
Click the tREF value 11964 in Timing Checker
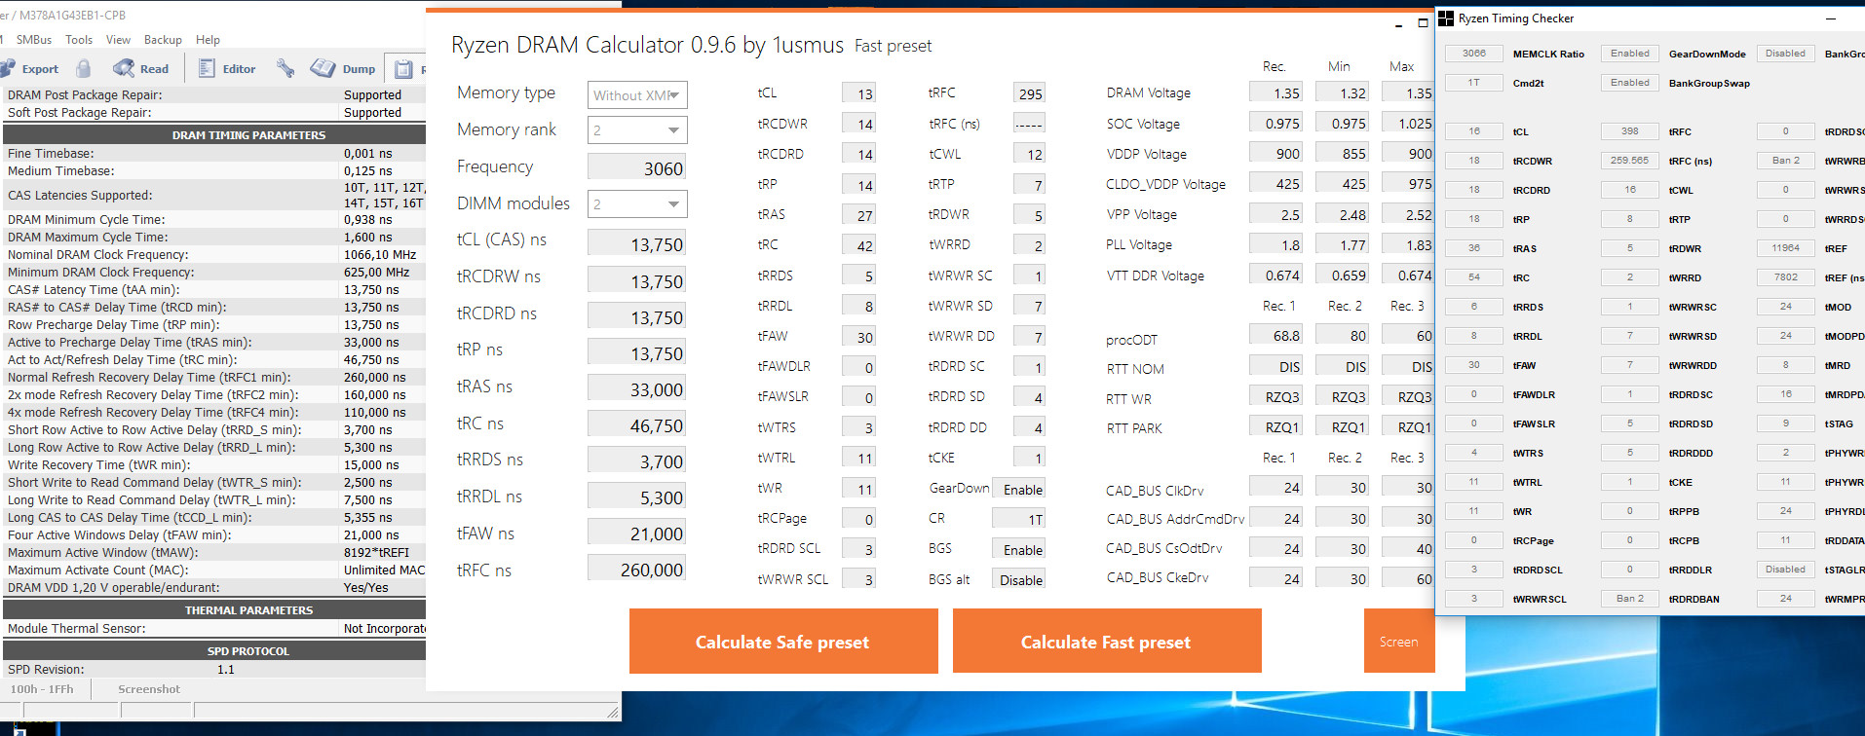(x=1786, y=248)
